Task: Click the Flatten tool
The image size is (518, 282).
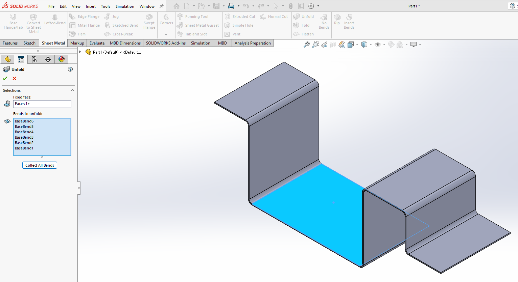Action: 304,34
